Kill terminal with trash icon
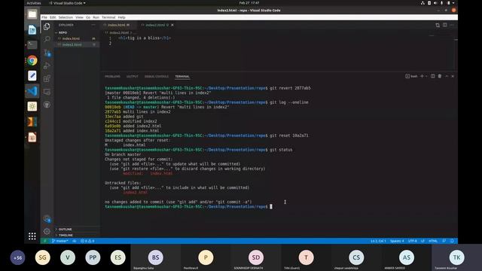The height and width of the screenshot is (271, 482). (440, 76)
